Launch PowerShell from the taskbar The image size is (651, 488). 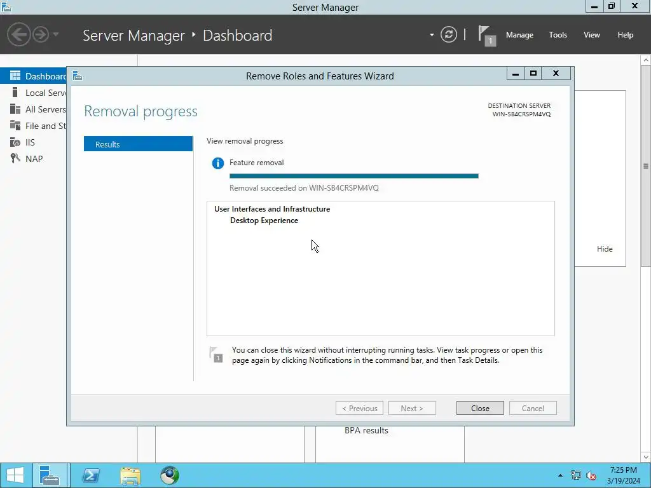coord(91,475)
